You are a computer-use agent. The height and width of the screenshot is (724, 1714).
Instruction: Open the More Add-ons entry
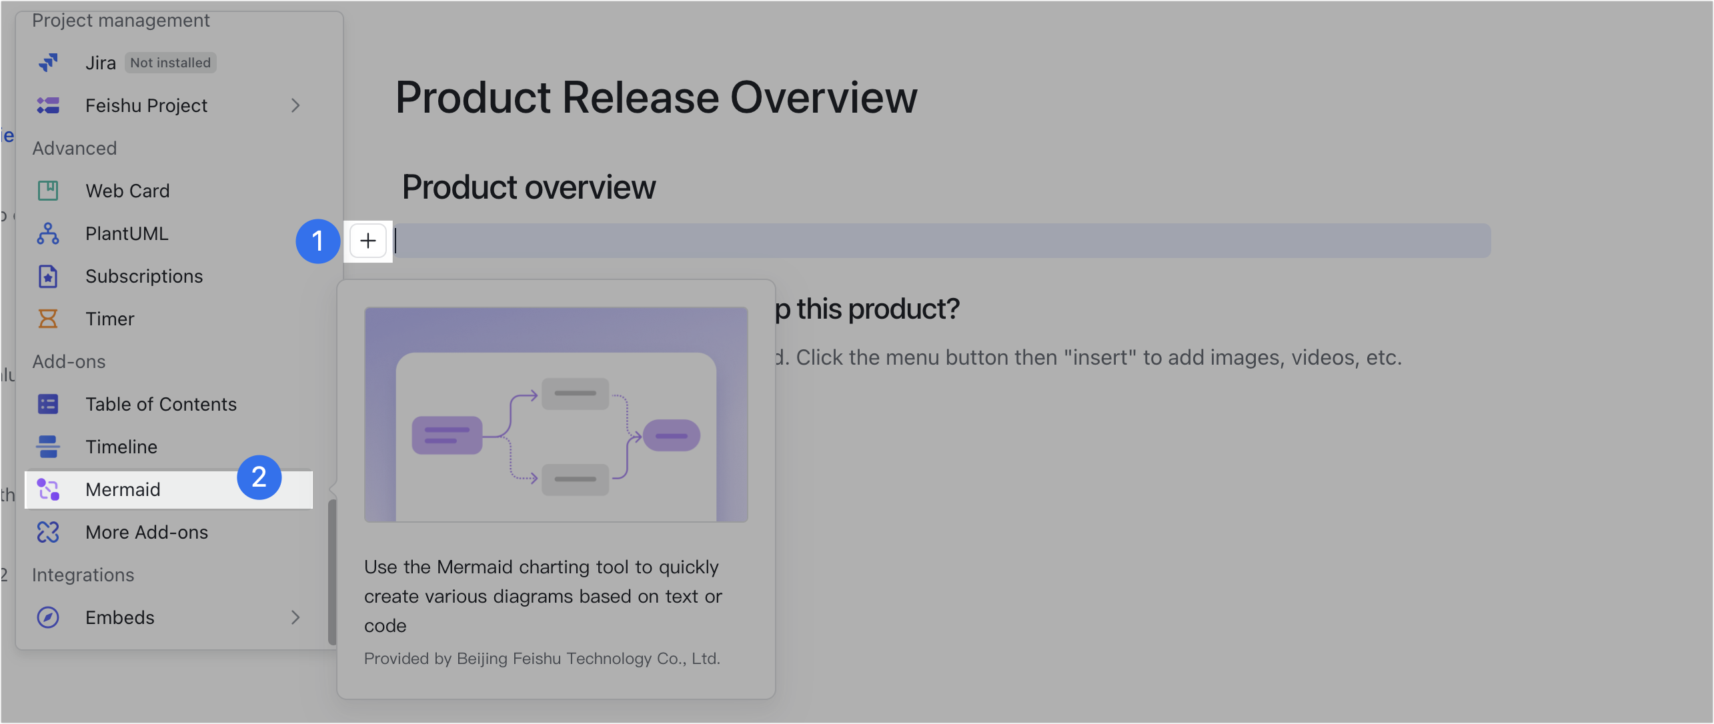pyautogui.click(x=147, y=532)
